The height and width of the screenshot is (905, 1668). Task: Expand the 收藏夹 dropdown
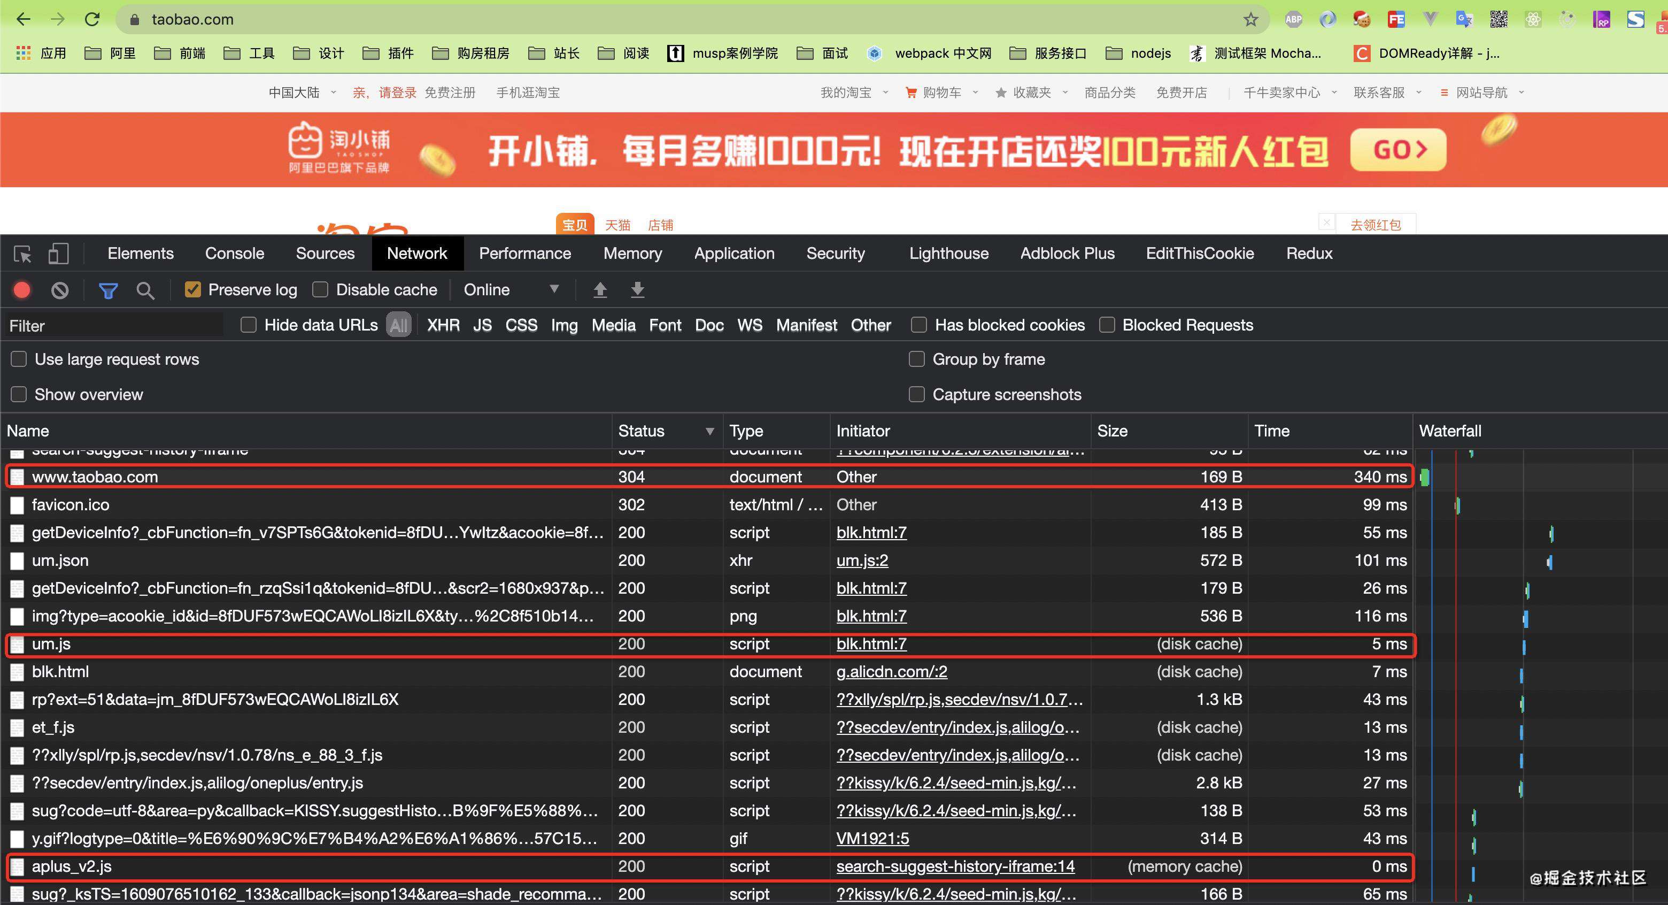point(1064,93)
